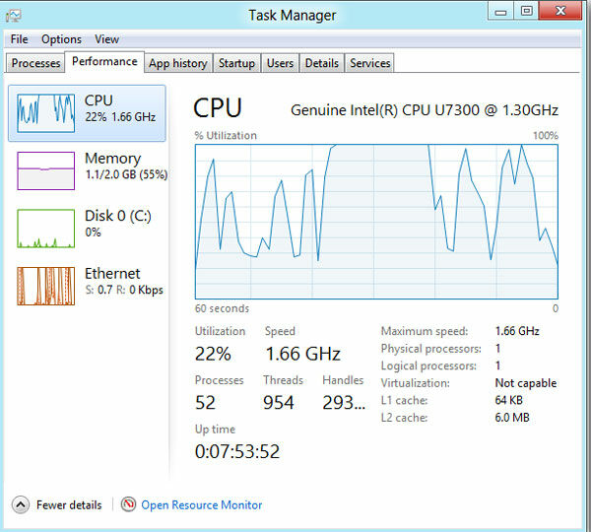Click the 100% graph scale label
The height and width of the screenshot is (532, 591).
tap(546, 136)
